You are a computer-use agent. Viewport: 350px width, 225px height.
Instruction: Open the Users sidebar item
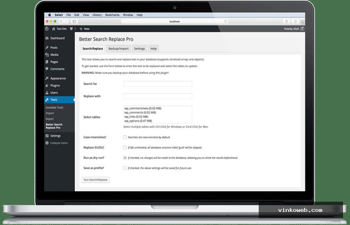click(59, 92)
